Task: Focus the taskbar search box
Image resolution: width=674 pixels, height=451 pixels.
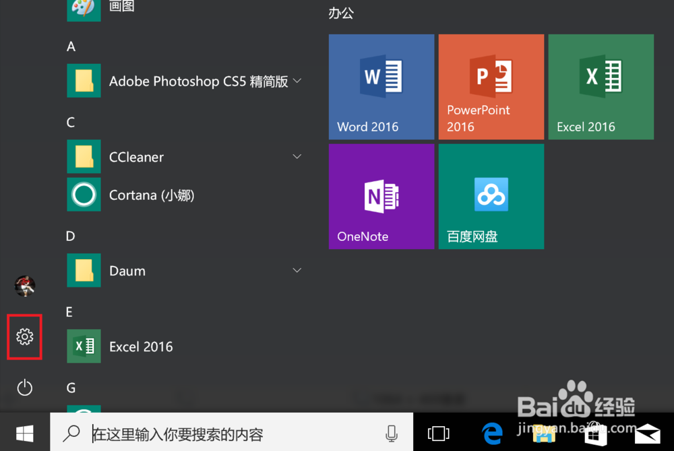Action: click(x=232, y=433)
